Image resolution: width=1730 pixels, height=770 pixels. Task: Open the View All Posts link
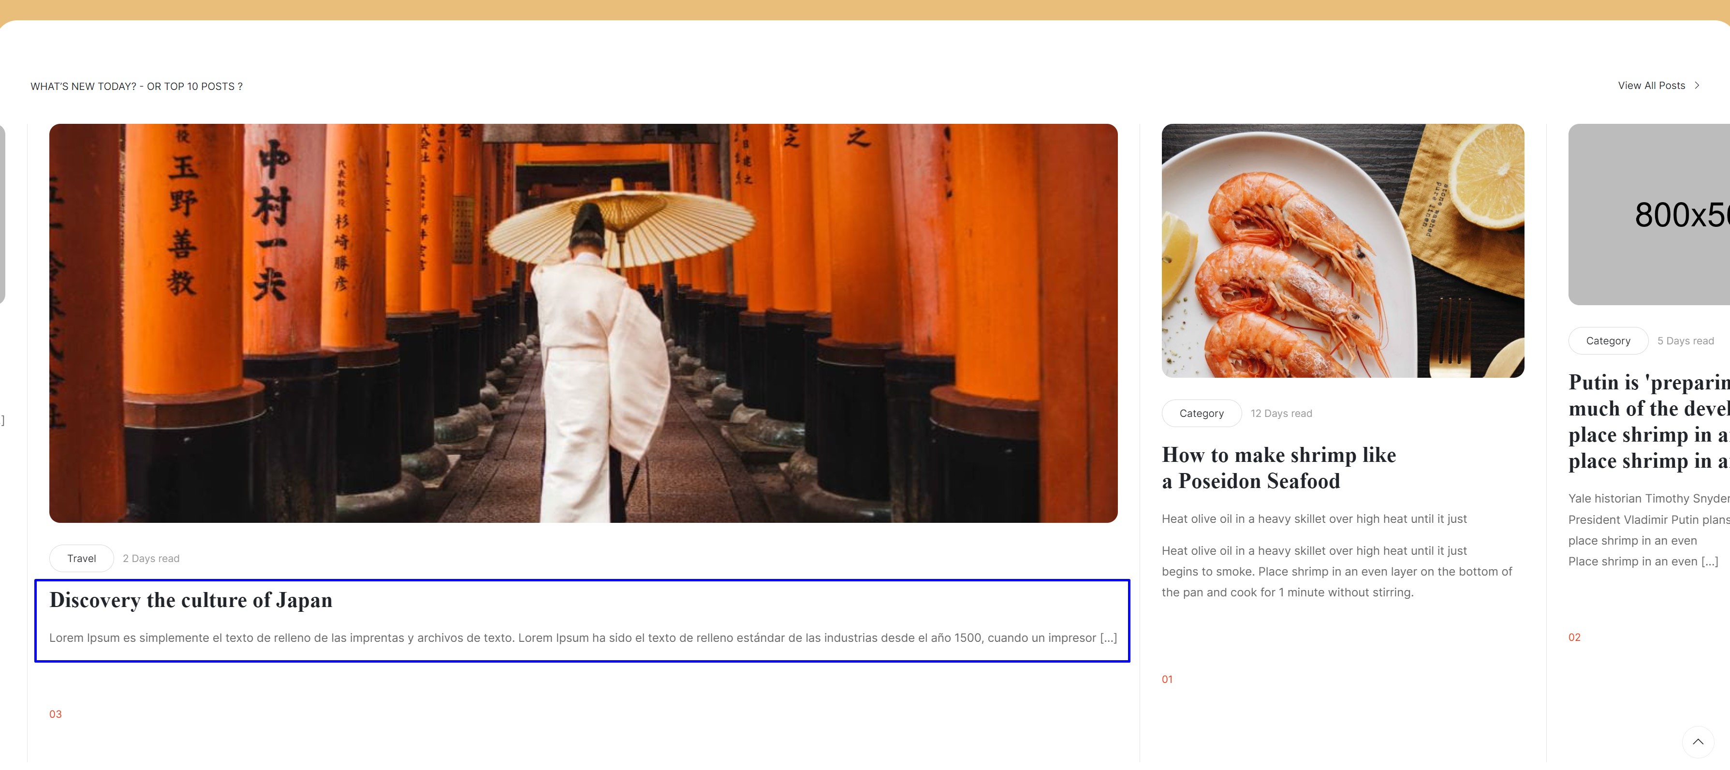(x=1651, y=85)
